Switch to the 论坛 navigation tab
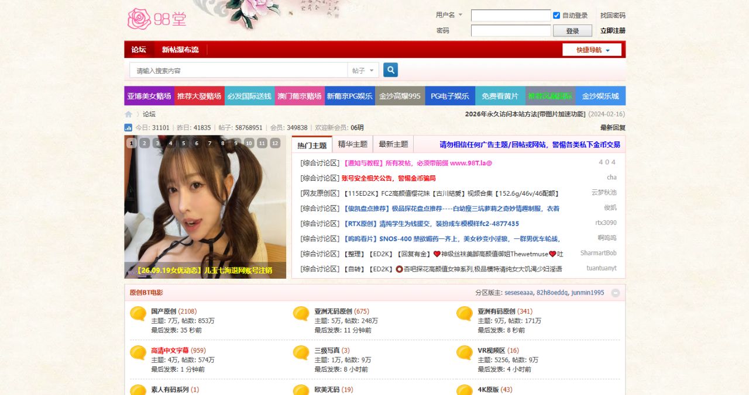 (139, 50)
